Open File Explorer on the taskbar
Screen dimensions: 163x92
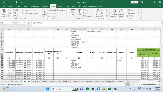point(104,89)
